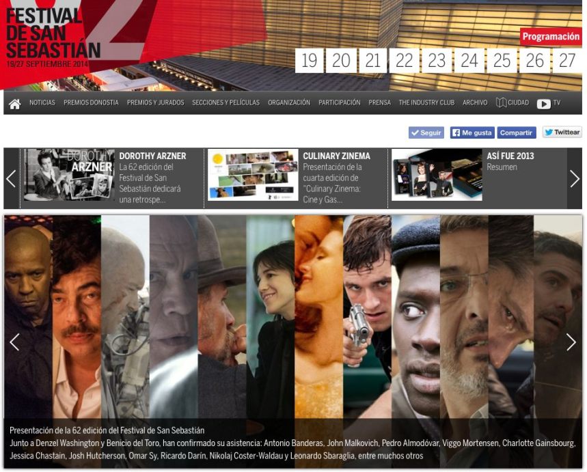Open the Noticias menu item
The width and height of the screenshot is (587, 472).
[42, 103]
